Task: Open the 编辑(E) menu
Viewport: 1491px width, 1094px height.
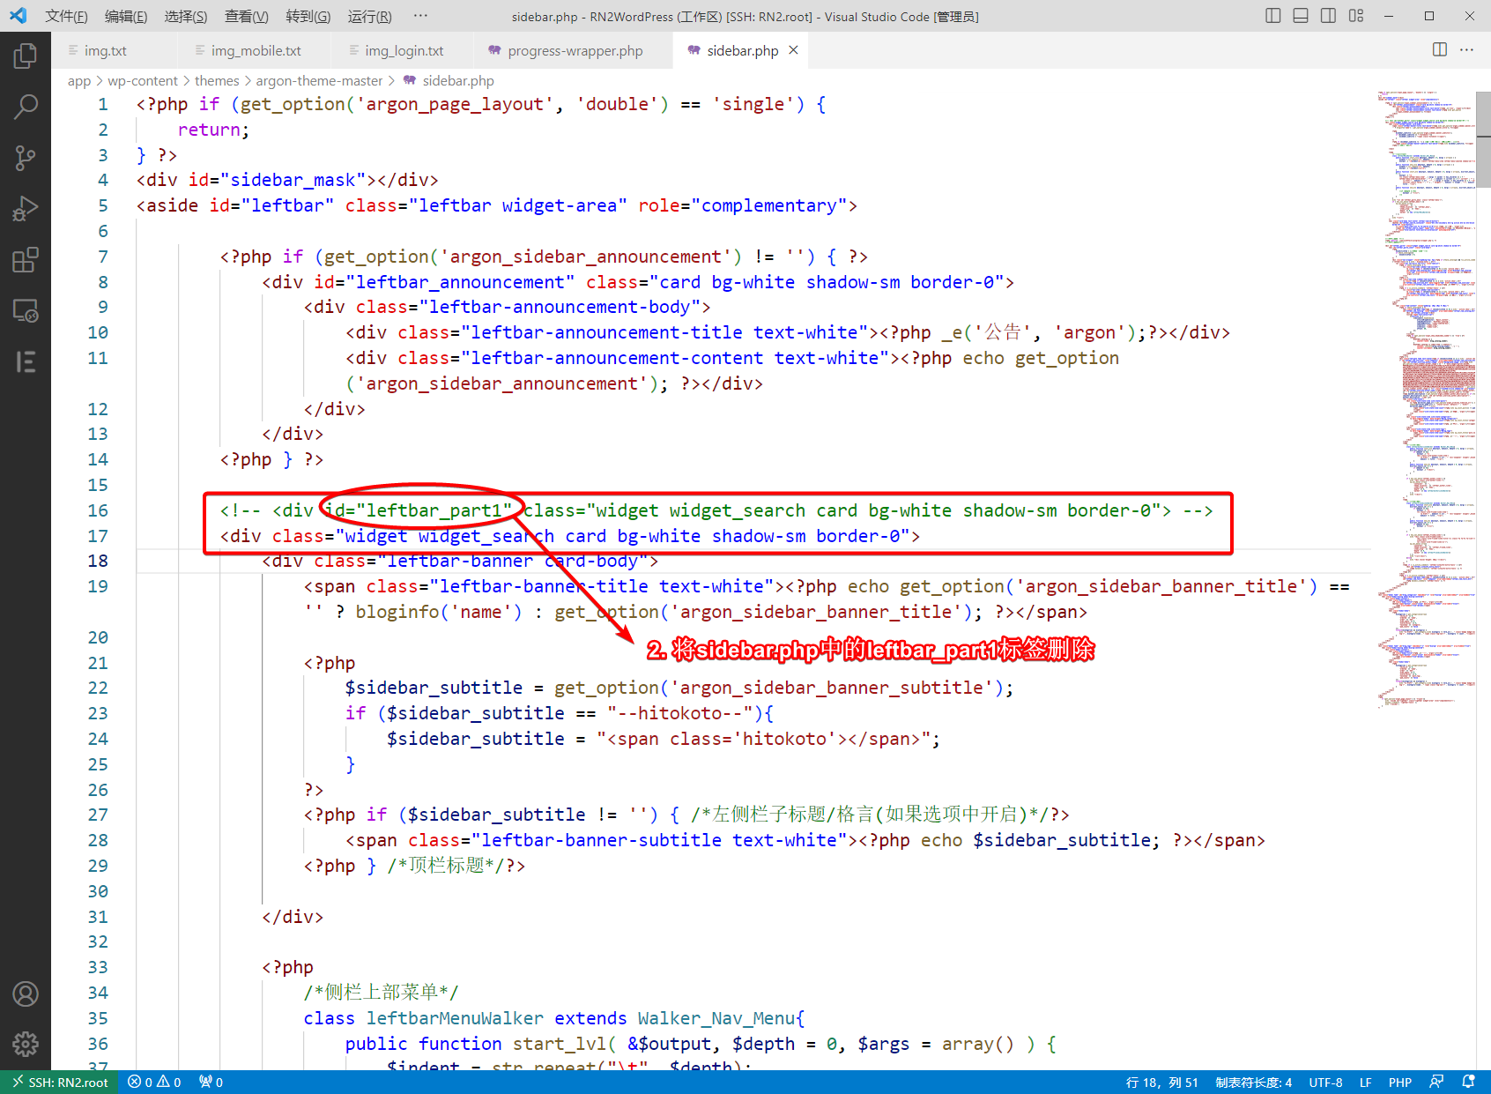Action: [126, 16]
